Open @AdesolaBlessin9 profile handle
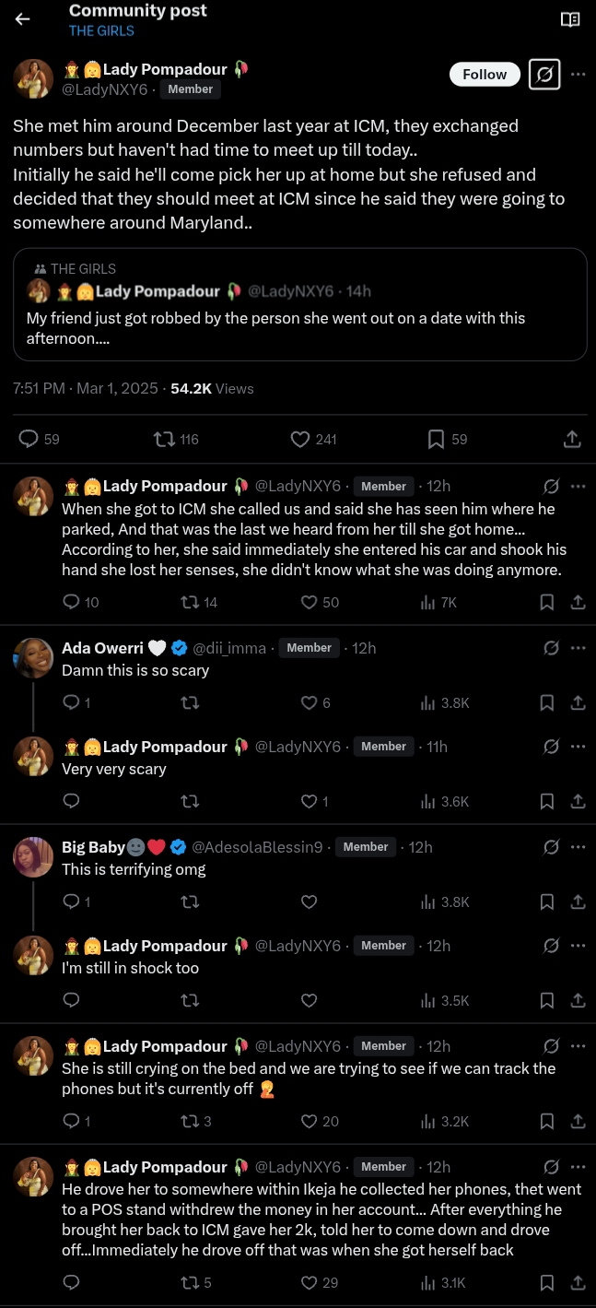Screen dimensions: 596x1308 pyautogui.click(x=257, y=847)
